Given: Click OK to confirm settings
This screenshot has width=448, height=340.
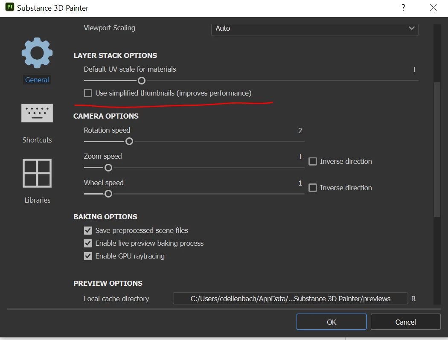Looking at the screenshot, I should click(x=332, y=322).
